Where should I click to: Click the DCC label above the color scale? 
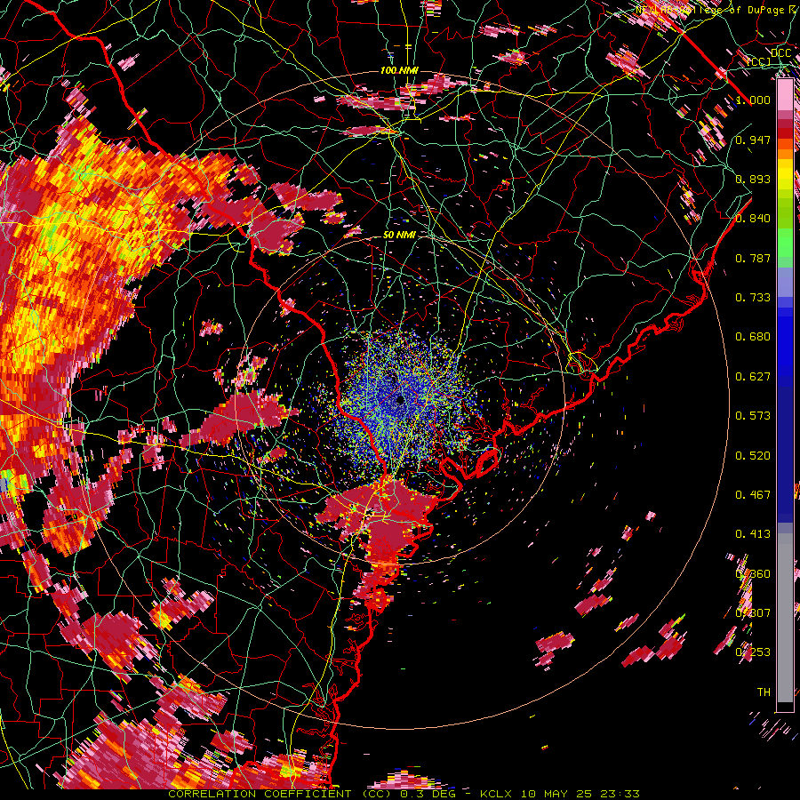click(x=781, y=53)
